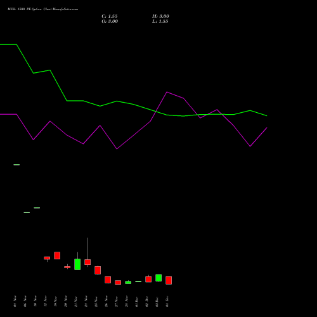The height and width of the screenshot is (317, 317).
Task: Select the green dash mark for 10 Nov
Action: [37, 208]
